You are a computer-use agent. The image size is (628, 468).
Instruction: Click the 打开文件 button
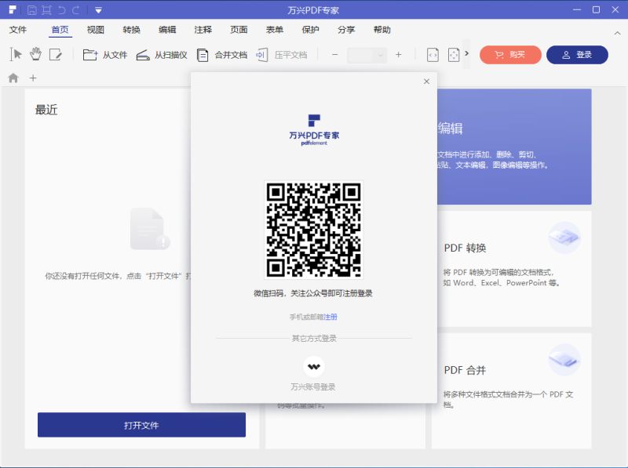coord(141,425)
